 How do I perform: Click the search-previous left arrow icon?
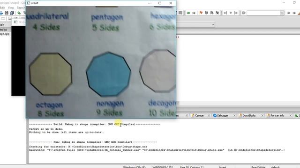pos(289,13)
